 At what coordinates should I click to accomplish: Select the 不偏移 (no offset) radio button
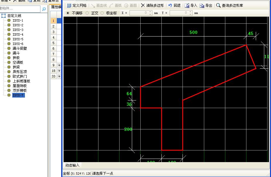point(68,13)
